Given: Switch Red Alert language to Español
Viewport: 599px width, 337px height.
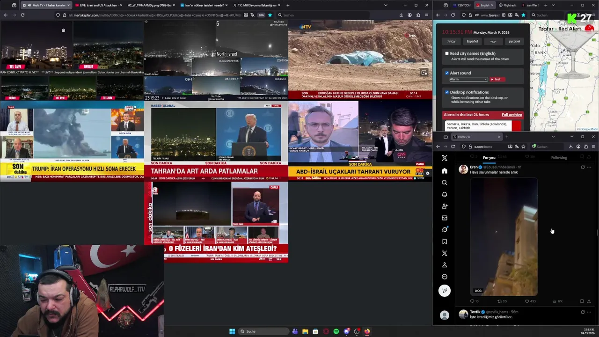Looking at the screenshot, I should coord(472,41).
